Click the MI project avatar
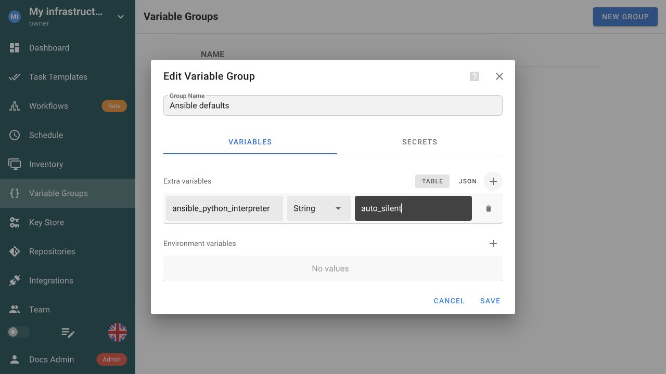The width and height of the screenshot is (666, 374). (x=15, y=17)
